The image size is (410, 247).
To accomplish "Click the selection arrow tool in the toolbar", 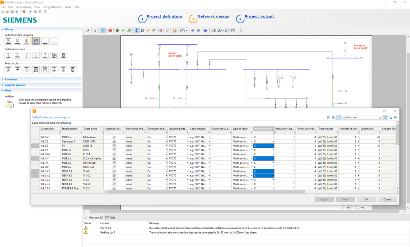I will (95, 31).
